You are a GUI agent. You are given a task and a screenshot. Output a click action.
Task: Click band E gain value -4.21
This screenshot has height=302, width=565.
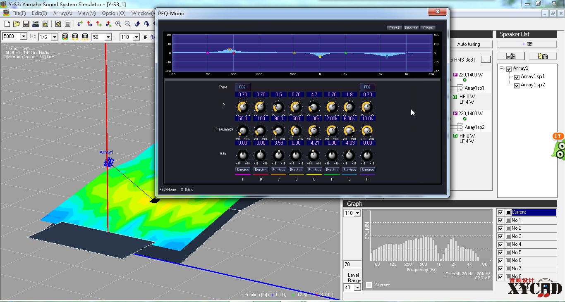(314, 143)
